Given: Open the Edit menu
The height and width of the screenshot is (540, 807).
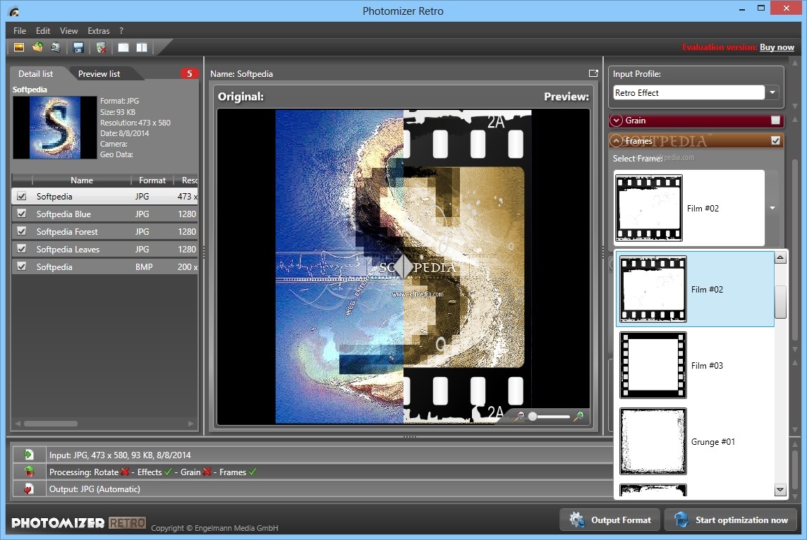Looking at the screenshot, I should tap(43, 31).
